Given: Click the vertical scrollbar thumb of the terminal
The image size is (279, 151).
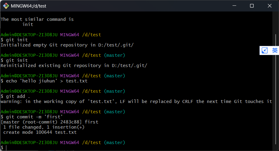Looking at the screenshot, I should [276, 89].
